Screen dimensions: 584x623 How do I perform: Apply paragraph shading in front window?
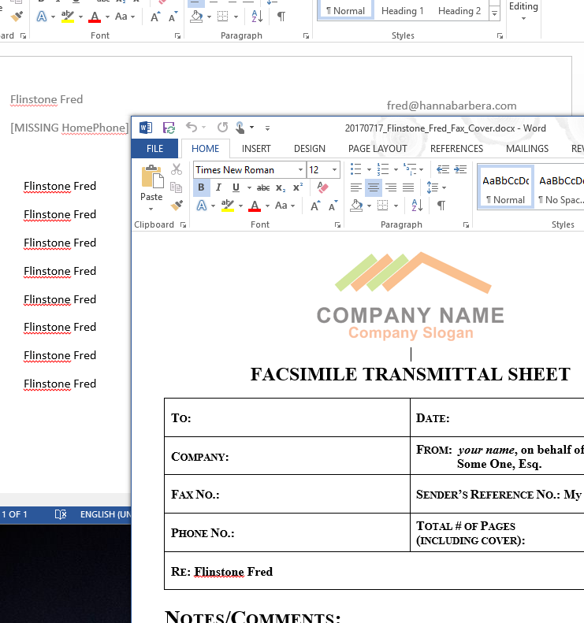[x=356, y=206]
